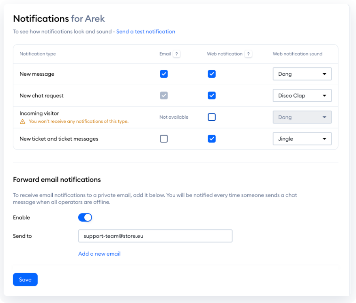Uncheck Email for New message

click(x=164, y=74)
